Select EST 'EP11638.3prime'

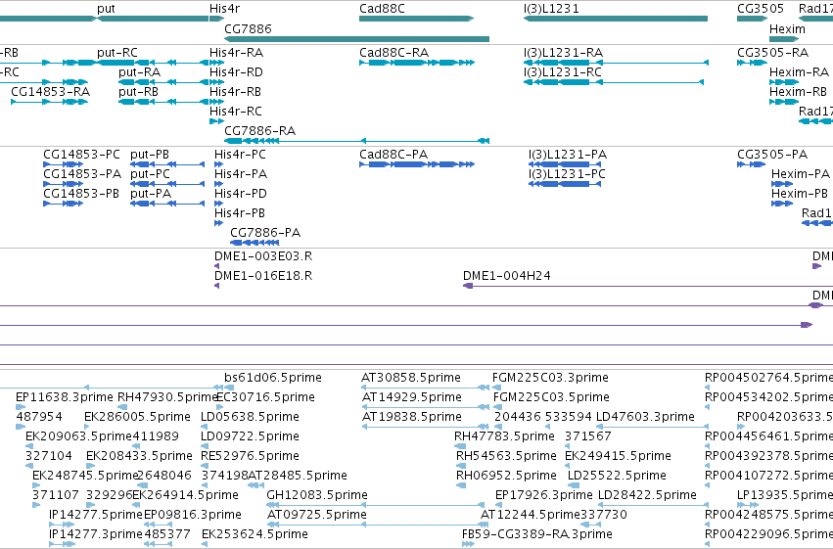click(65, 397)
